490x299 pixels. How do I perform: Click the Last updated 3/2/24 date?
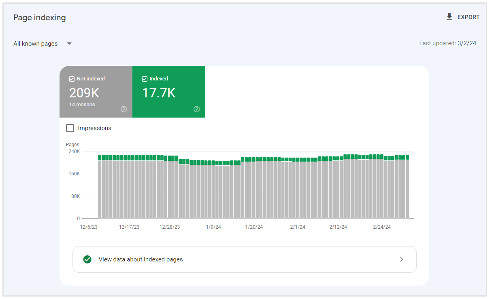[x=467, y=43]
